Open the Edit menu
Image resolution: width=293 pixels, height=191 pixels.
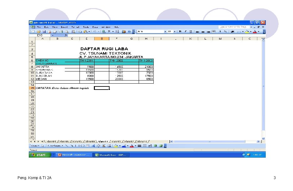46,27
